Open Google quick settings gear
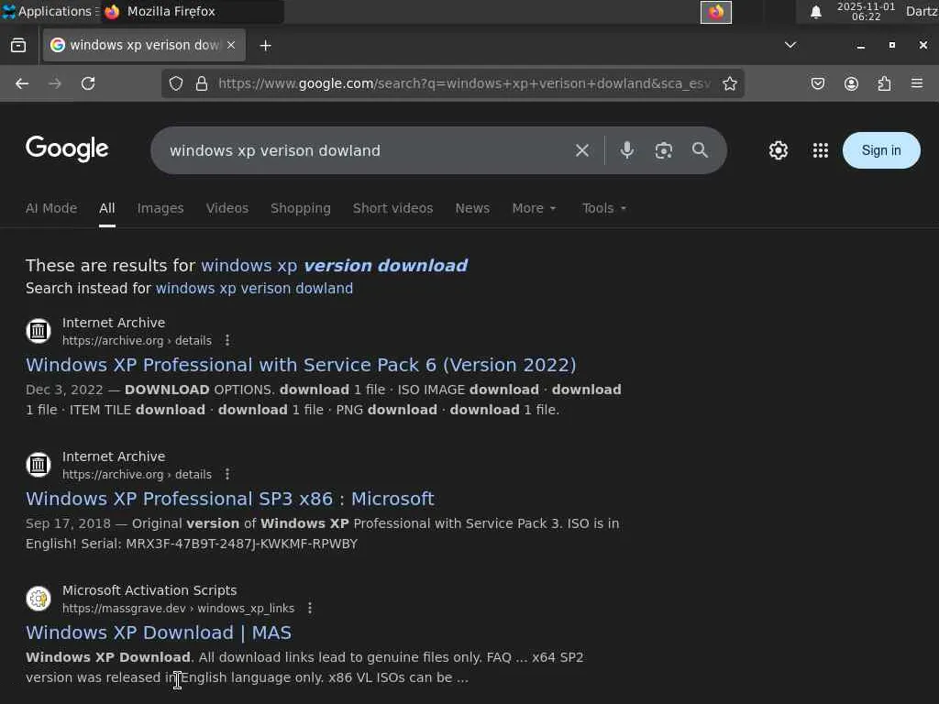The image size is (939, 704). 779,150
